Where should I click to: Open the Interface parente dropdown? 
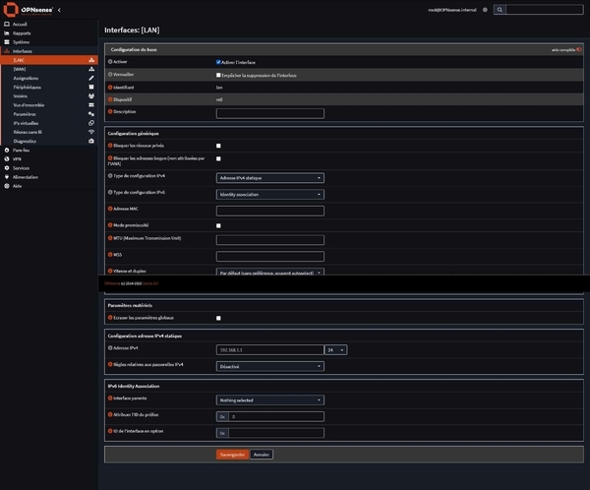tap(269, 400)
